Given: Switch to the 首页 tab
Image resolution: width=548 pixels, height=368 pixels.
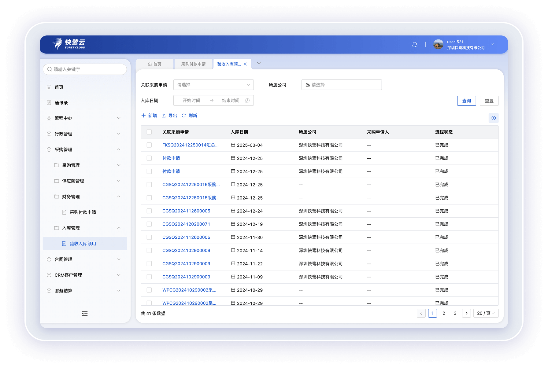Looking at the screenshot, I should click(155, 64).
